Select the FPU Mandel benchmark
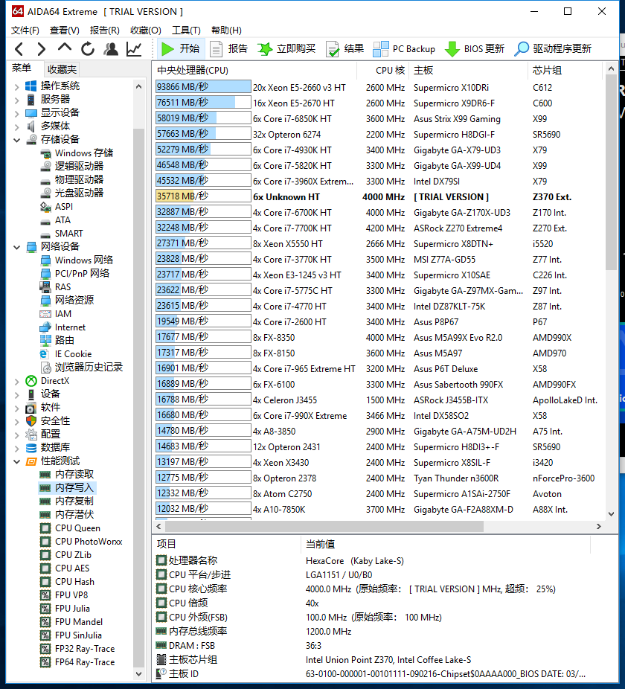 point(79,622)
